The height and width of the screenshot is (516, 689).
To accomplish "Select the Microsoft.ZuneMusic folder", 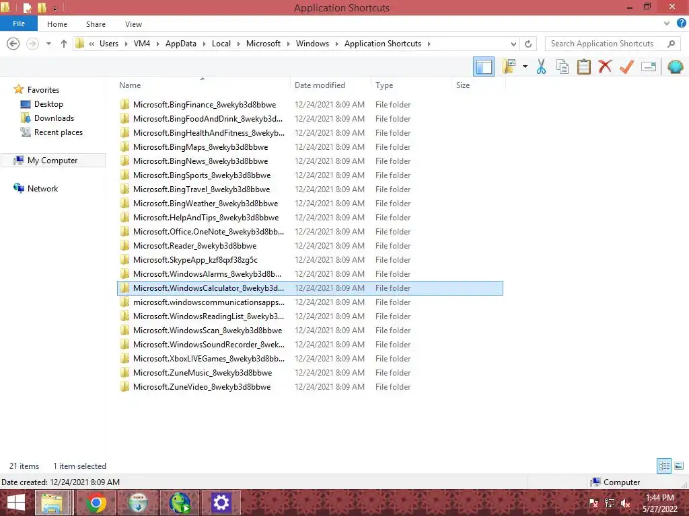I will [x=310, y=372].
